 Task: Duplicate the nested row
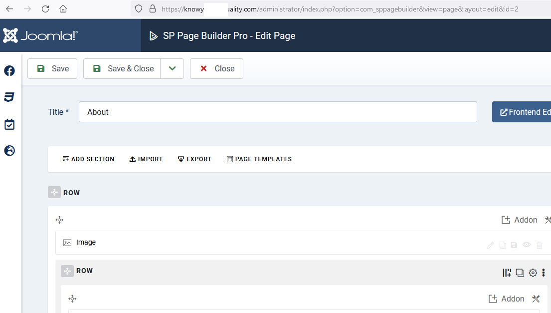click(520, 273)
